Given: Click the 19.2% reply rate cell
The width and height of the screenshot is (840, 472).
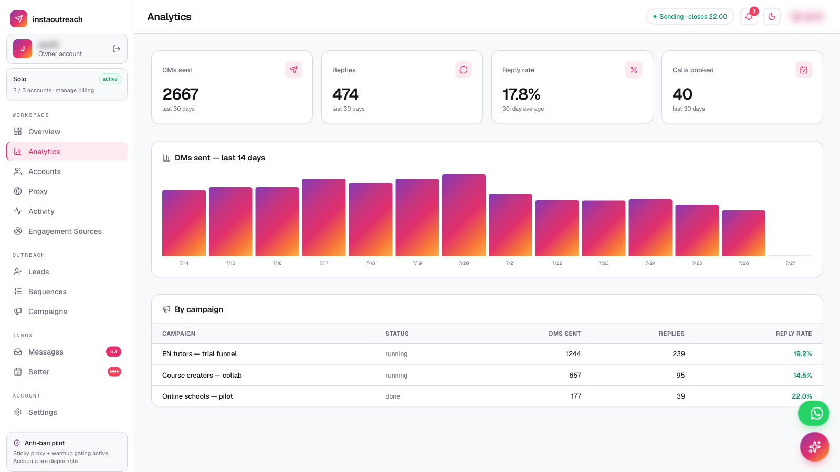Looking at the screenshot, I should [803, 354].
